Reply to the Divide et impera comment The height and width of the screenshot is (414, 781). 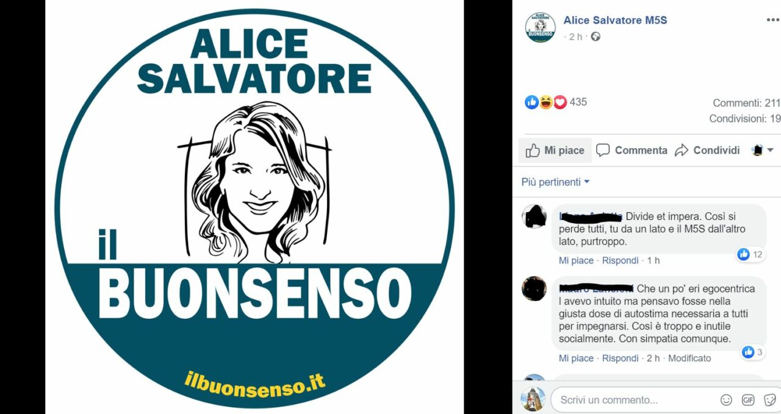click(620, 260)
